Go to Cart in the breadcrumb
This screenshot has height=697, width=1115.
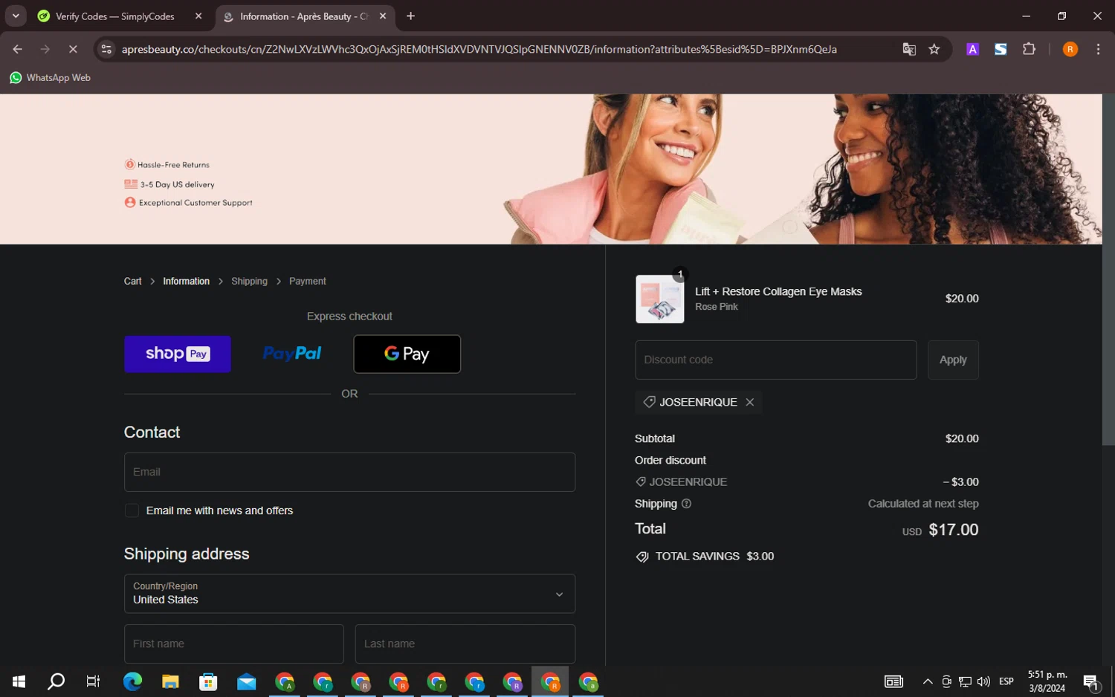pyautogui.click(x=132, y=281)
